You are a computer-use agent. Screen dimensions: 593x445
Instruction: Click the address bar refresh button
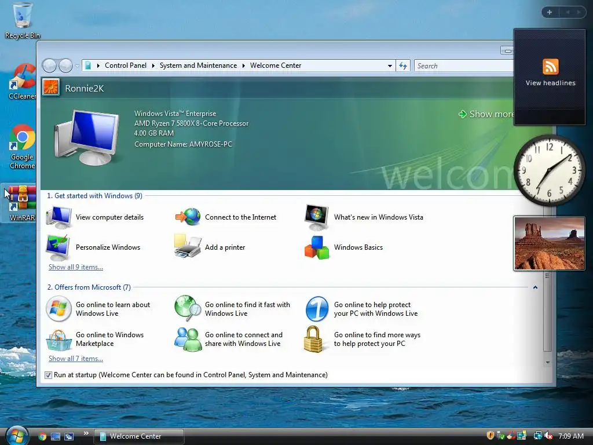(403, 66)
